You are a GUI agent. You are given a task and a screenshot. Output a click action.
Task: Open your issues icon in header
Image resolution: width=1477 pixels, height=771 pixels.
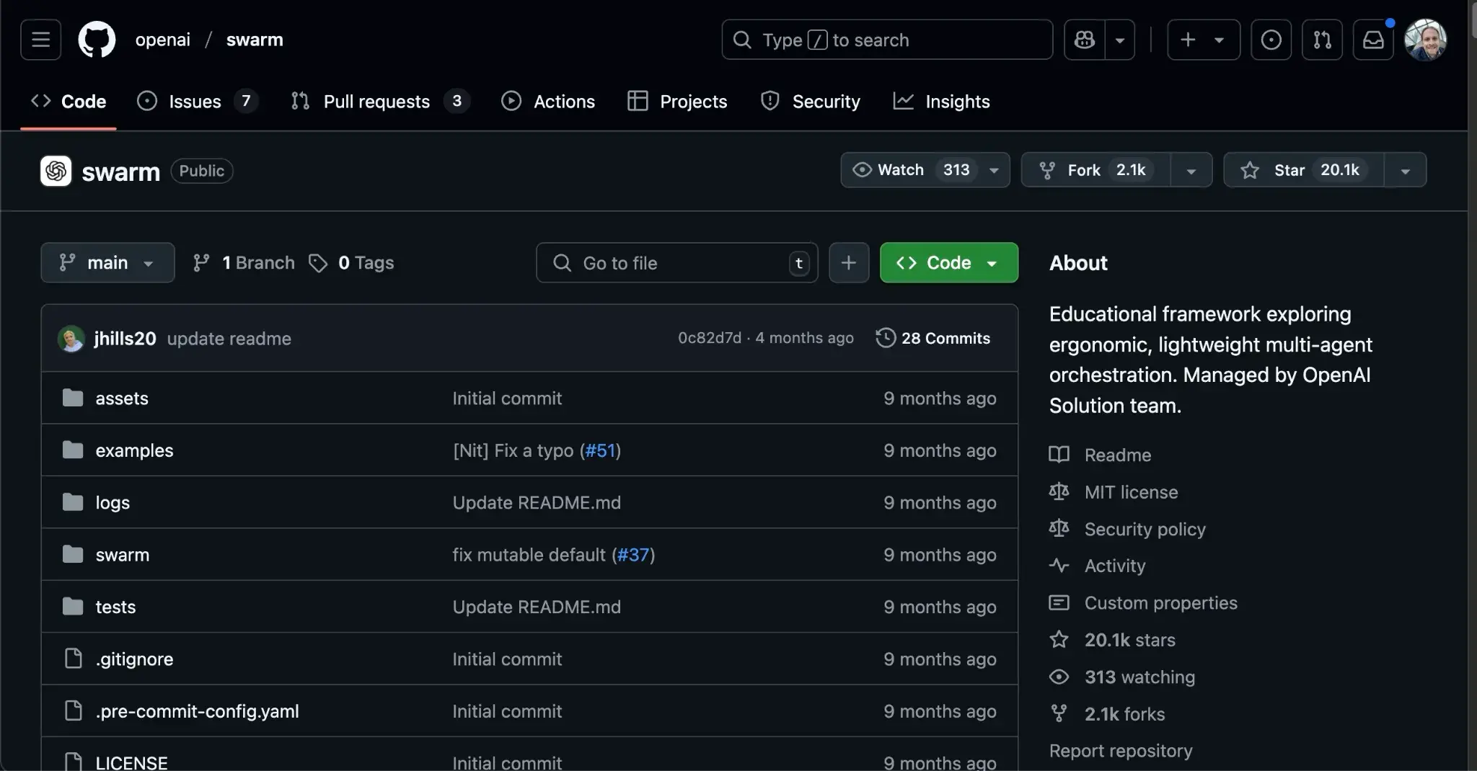click(x=1271, y=40)
